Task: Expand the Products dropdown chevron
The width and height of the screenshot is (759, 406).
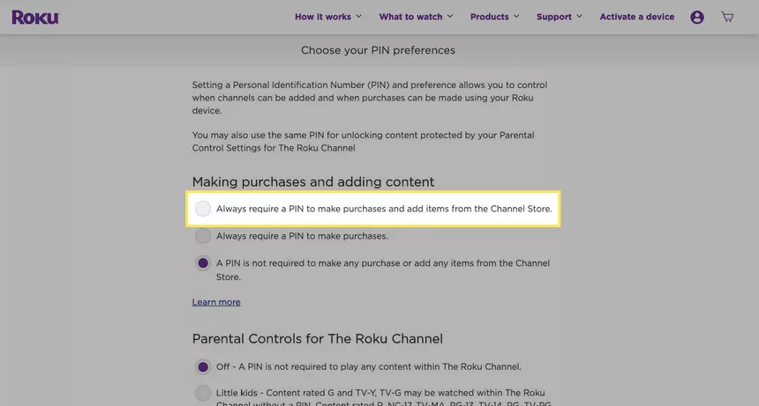Action: [x=516, y=17]
